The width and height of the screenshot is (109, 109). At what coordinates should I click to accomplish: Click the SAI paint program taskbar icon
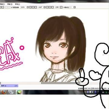[19, 92]
